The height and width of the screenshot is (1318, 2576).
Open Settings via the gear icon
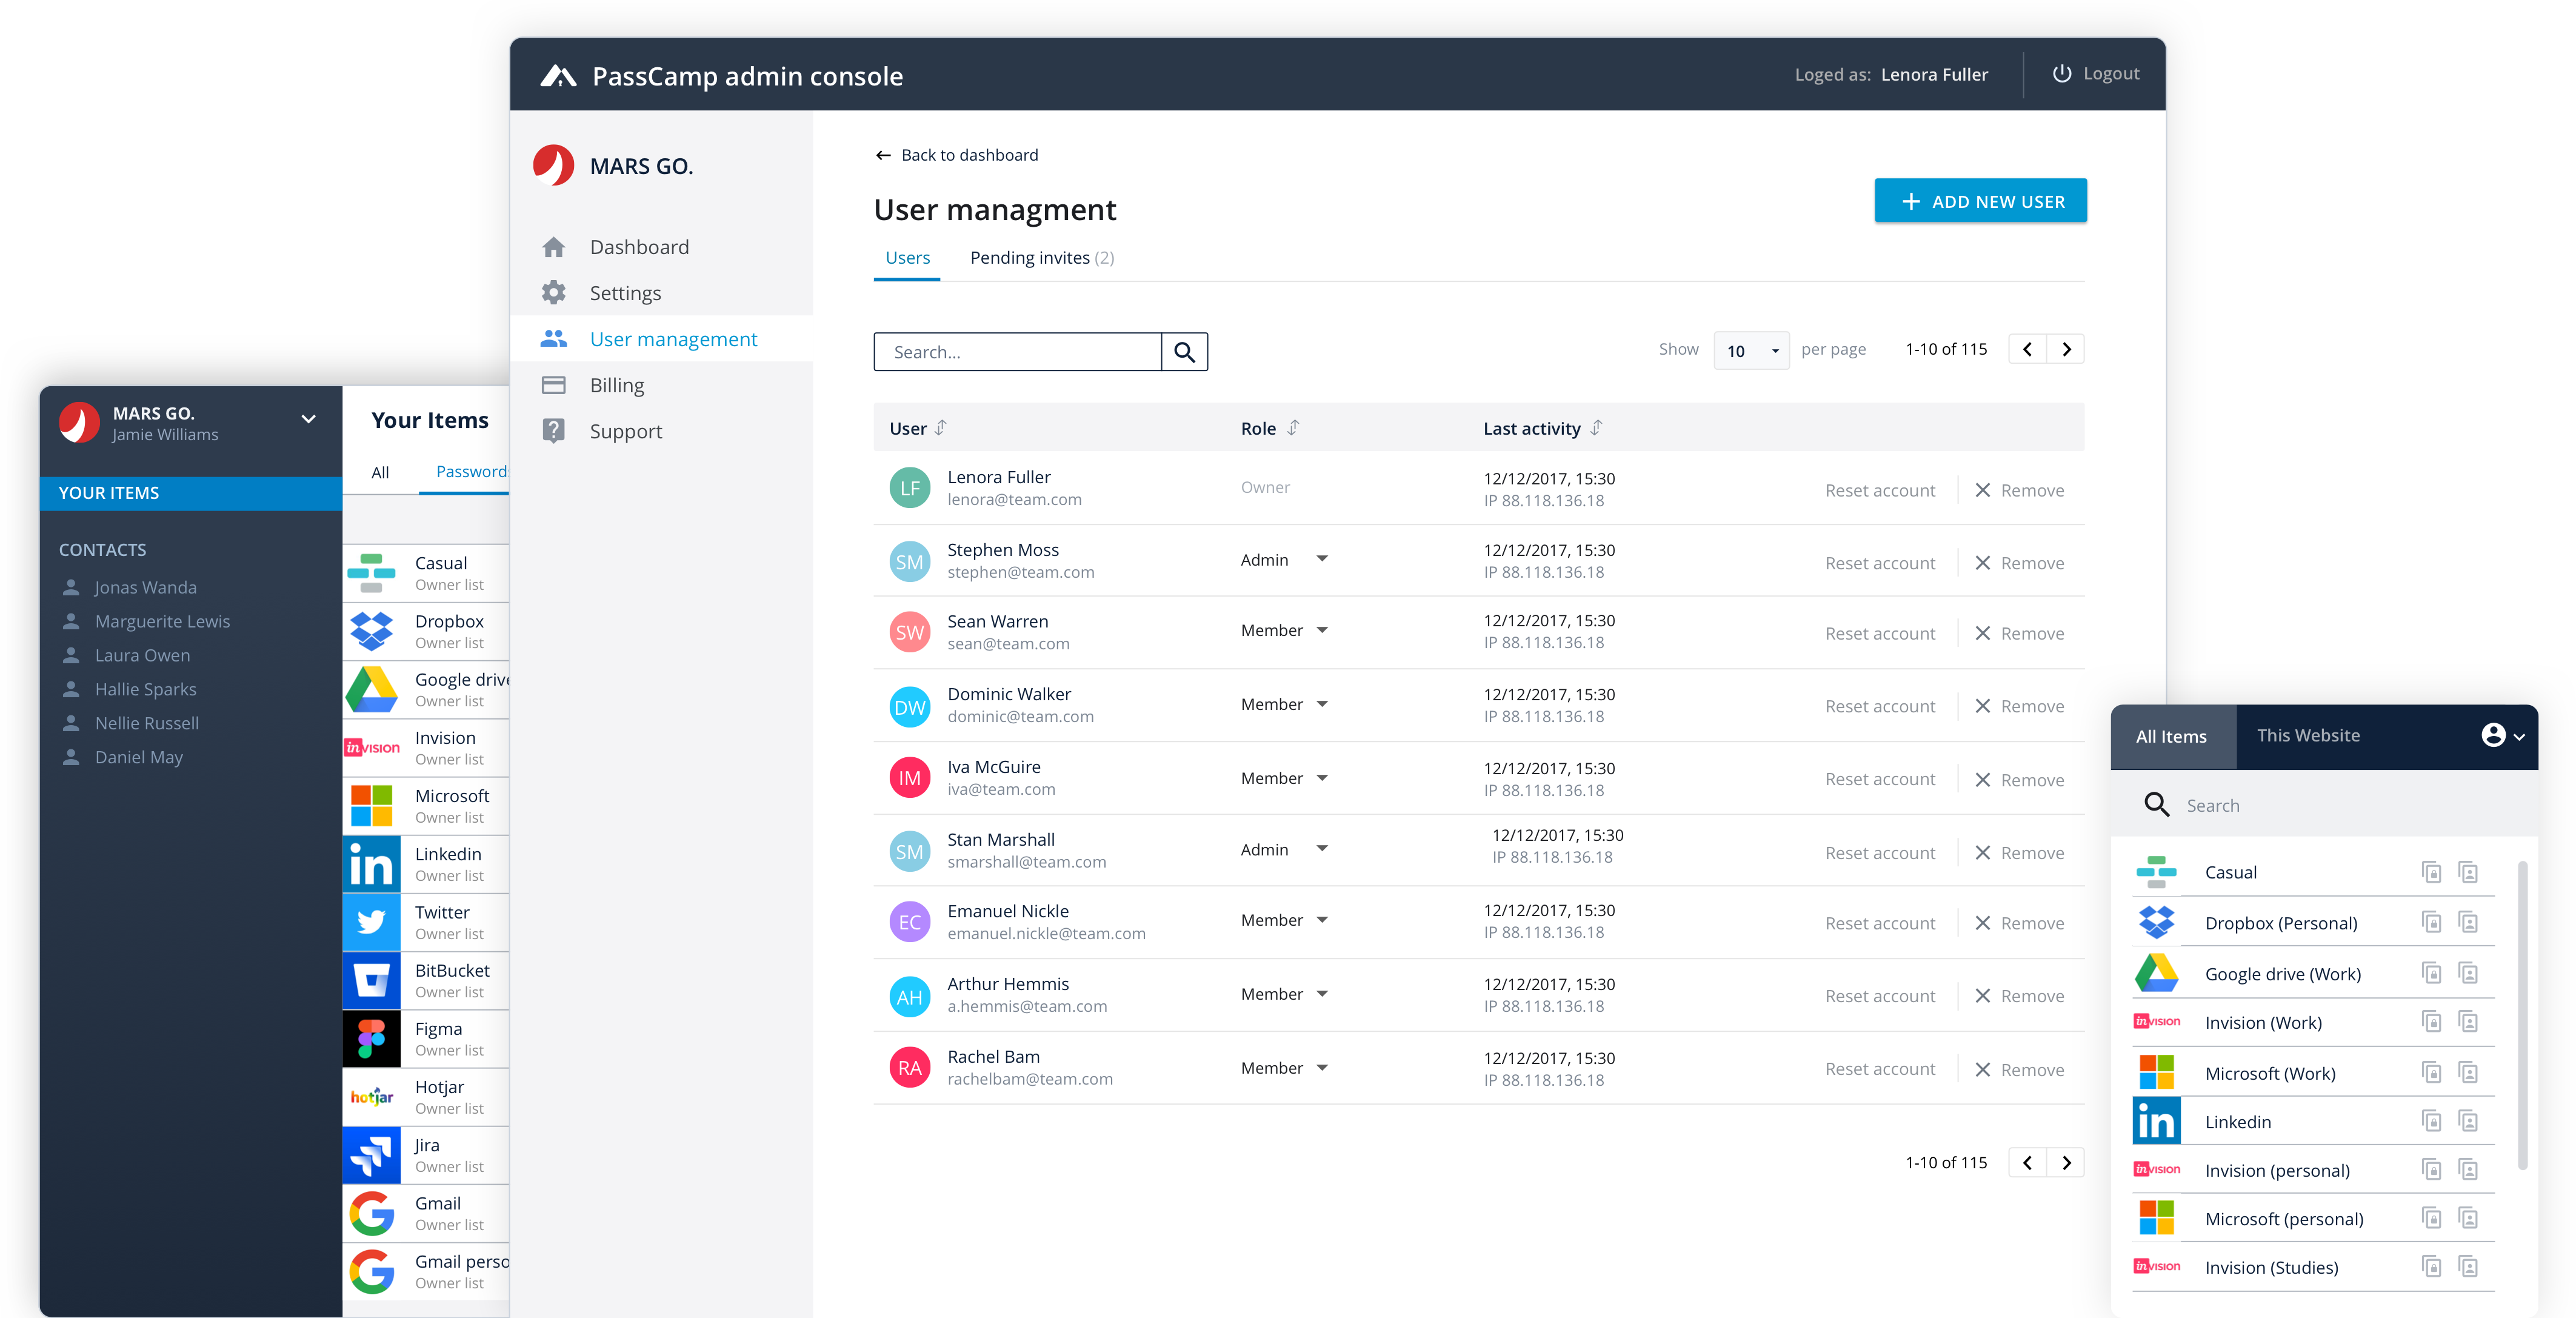[553, 293]
